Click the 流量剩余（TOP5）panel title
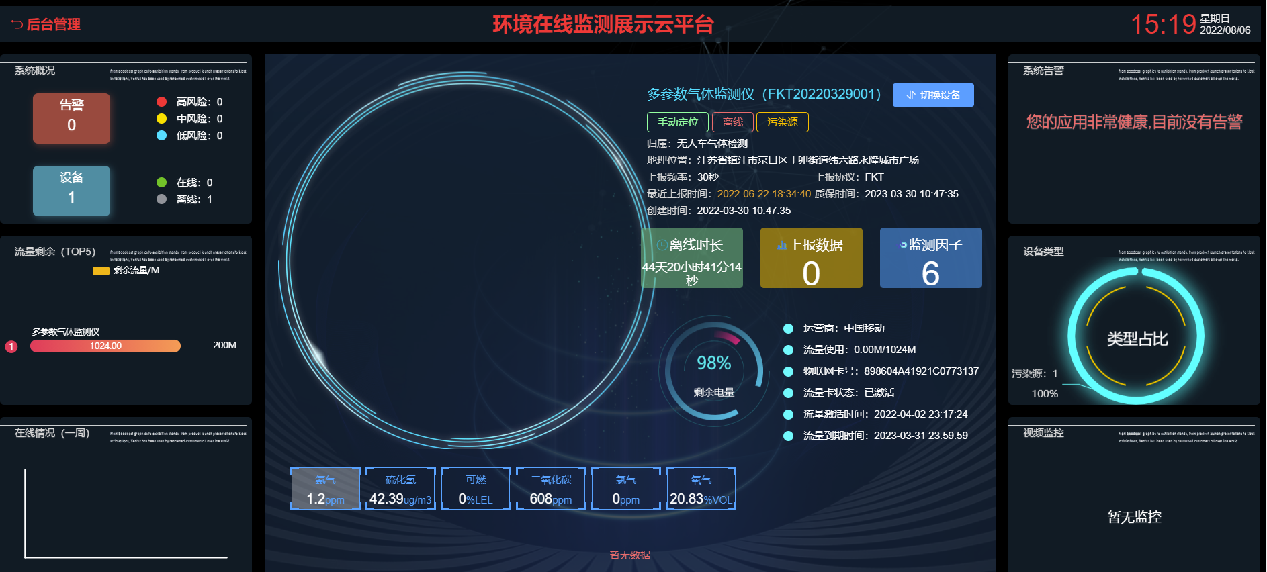Viewport: 1267px width, 572px height. [55, 252]
